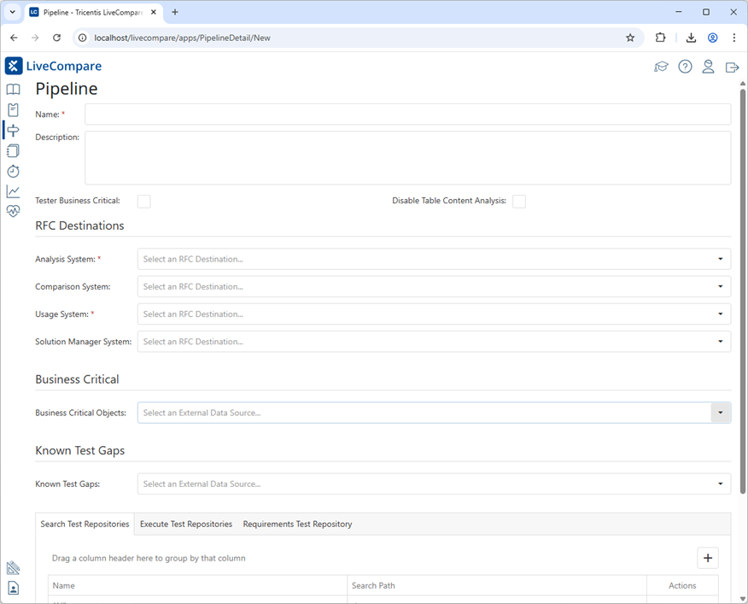Click the Help question mark icon
748x604 pixels.
pyautogui.click(x=685, y=66)
